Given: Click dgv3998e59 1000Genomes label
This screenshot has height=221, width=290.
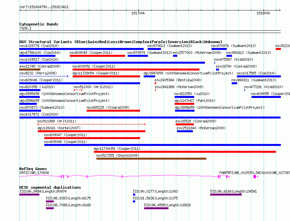Looking at the screenshot, I should click(220, 107).
